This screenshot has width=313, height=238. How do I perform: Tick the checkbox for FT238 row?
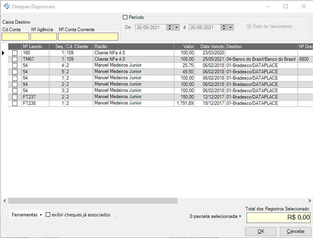click(x=15, y=103)
